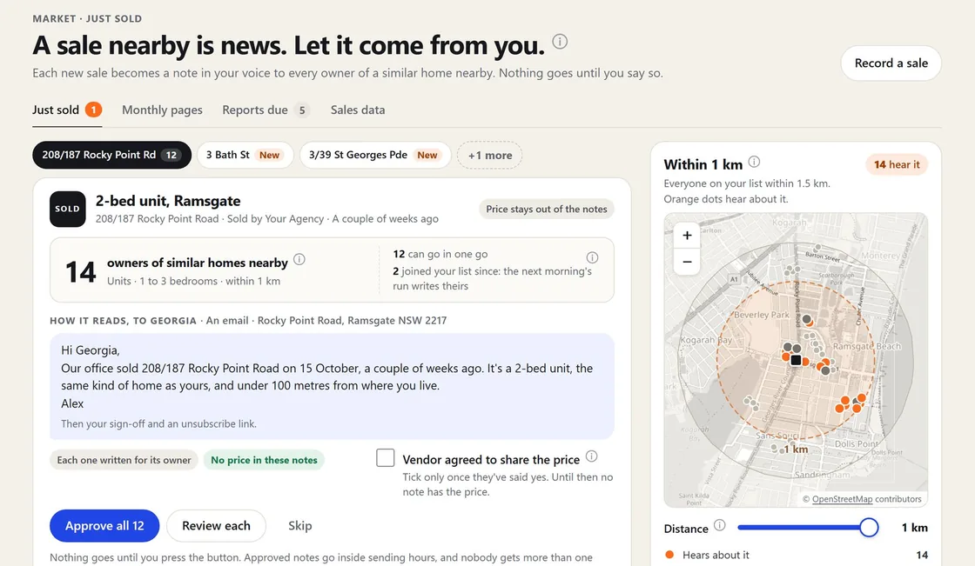Zoom in on the map with plus button
The image size is (975, 566).
687,236
